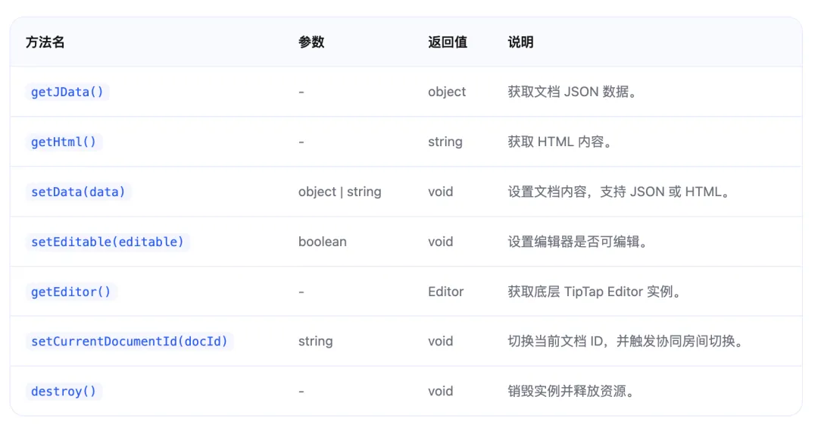Click the 方法名 column header
Screen dimensions: 818x431
(45, 42)
